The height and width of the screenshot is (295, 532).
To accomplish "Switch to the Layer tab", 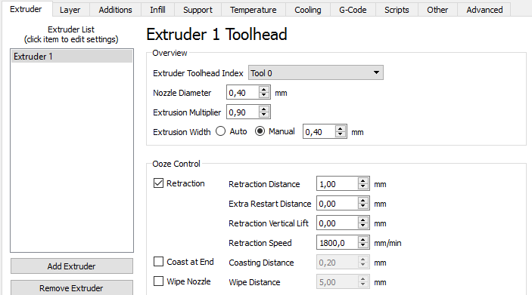I will point(70,10).
